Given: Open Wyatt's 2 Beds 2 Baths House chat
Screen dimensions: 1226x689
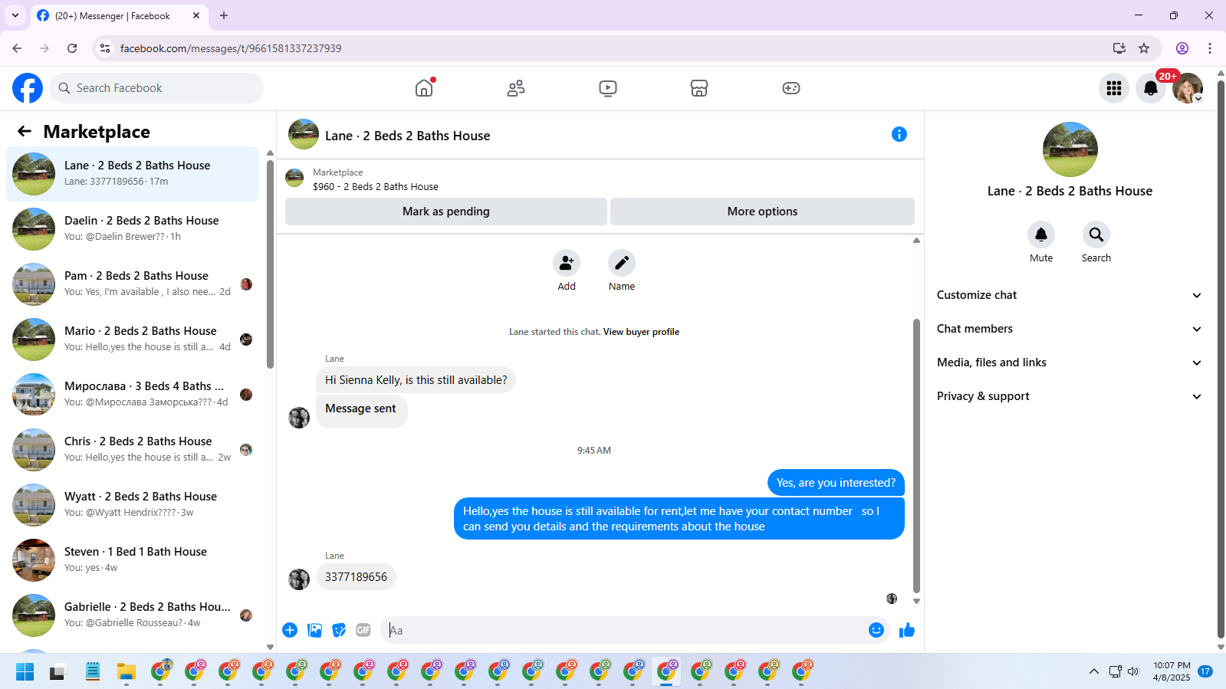Looking at the screenshot, I should [133, 505].
